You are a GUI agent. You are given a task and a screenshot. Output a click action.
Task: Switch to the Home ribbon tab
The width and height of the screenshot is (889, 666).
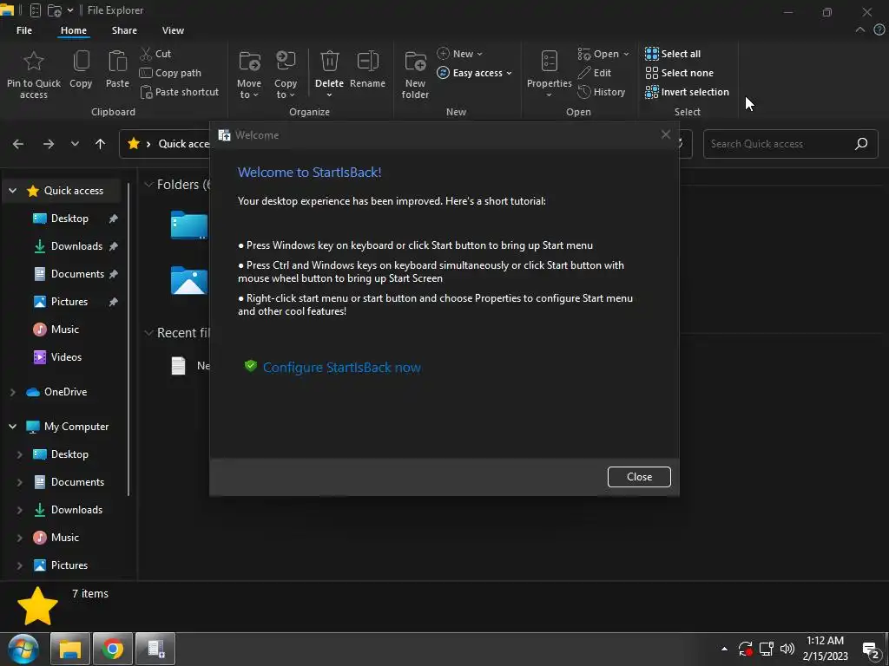point(74,30)
